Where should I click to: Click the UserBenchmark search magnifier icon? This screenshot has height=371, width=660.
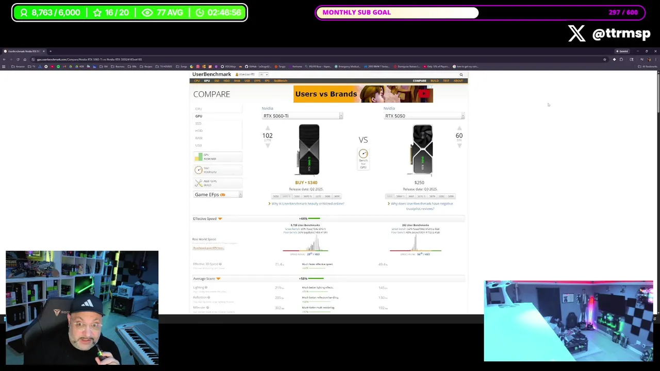point(461,75)
